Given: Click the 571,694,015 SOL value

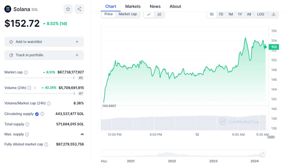Looking at the screenshot, I should point(70,124).
